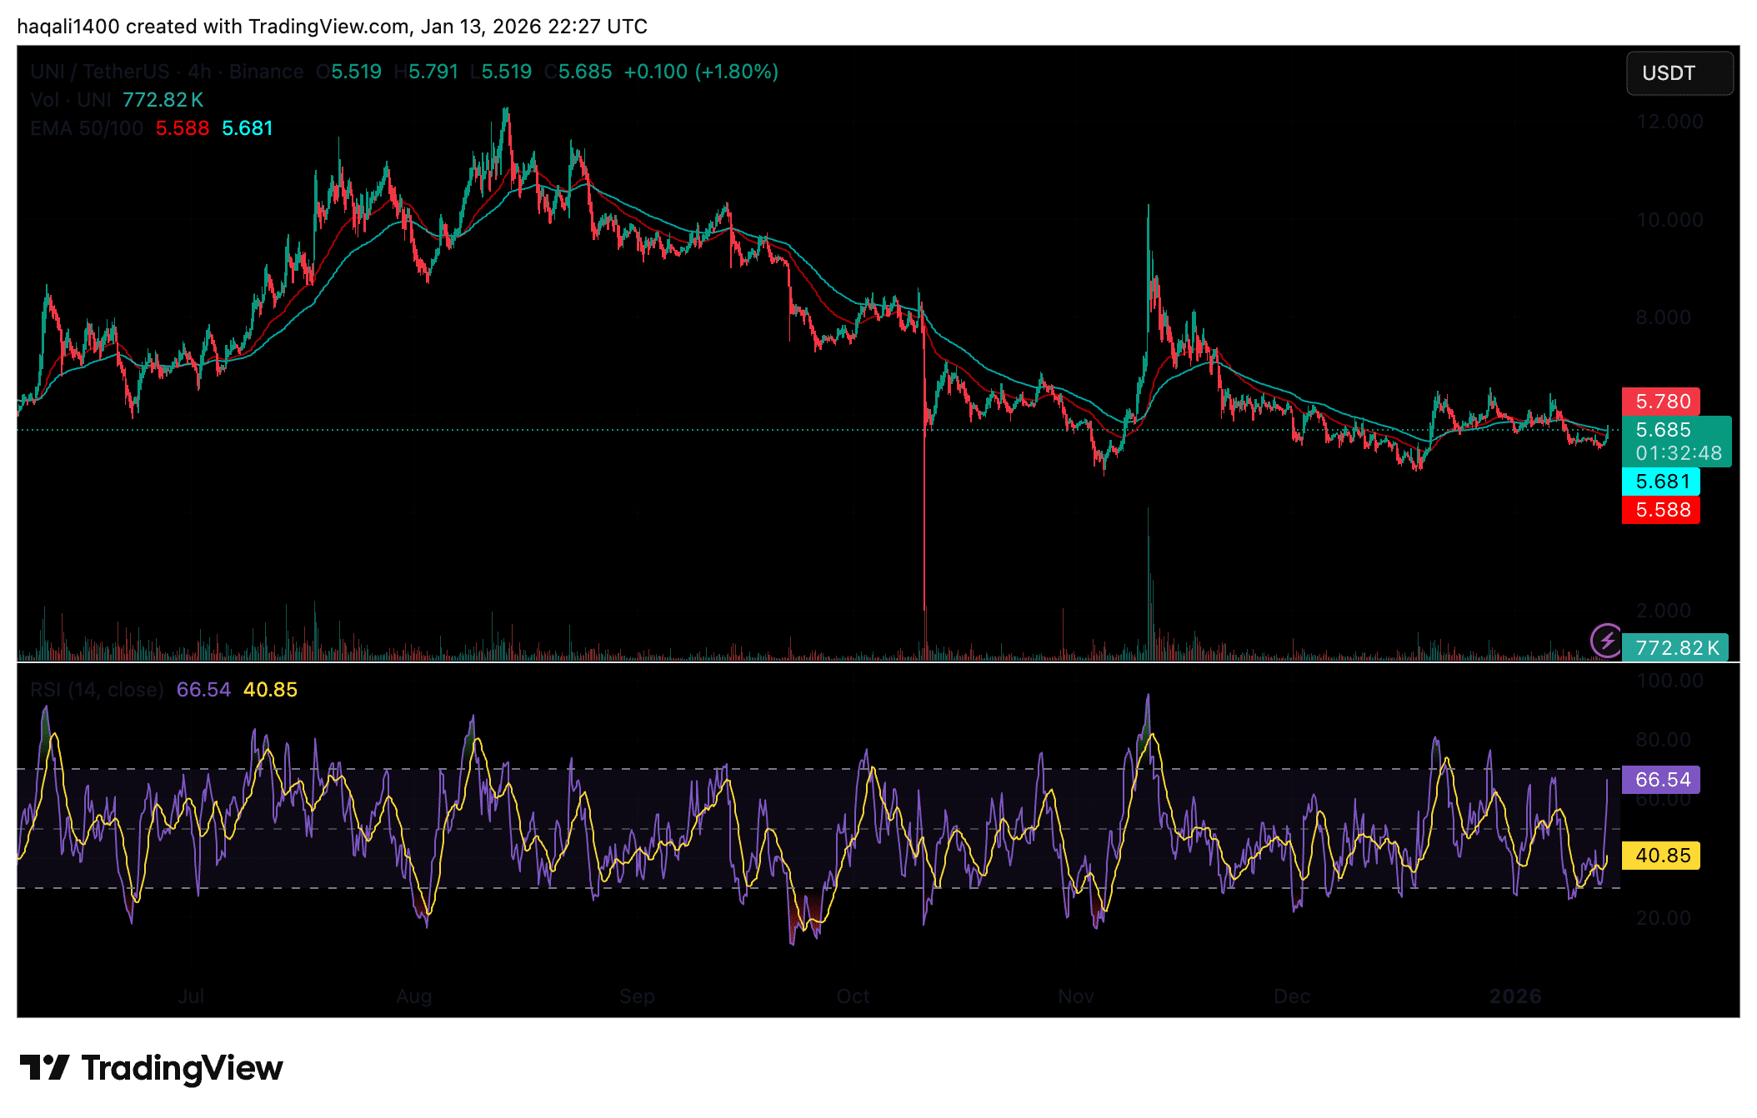Viewport: 1757px width, 1118px height.
Task: Open options on the 66.54 RSI value label
Action: pos(1660,780)
